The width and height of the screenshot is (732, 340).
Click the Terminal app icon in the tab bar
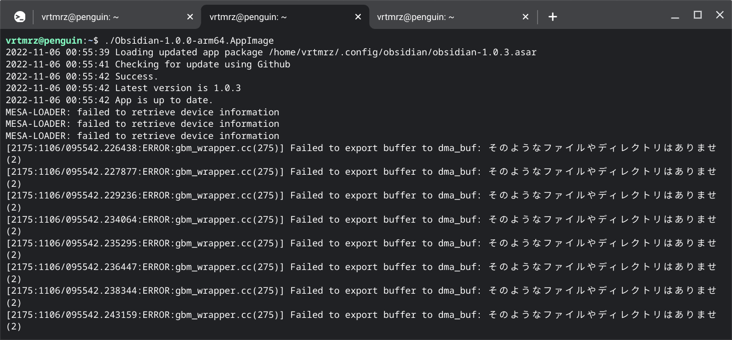(19, 17)
